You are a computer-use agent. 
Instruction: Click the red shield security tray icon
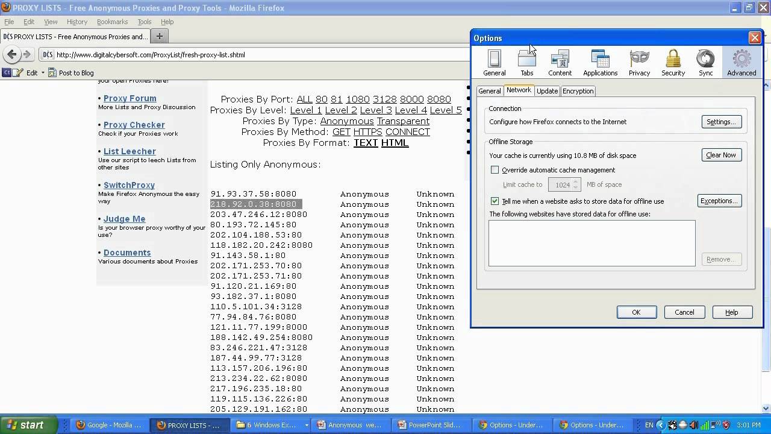point(726,425)
